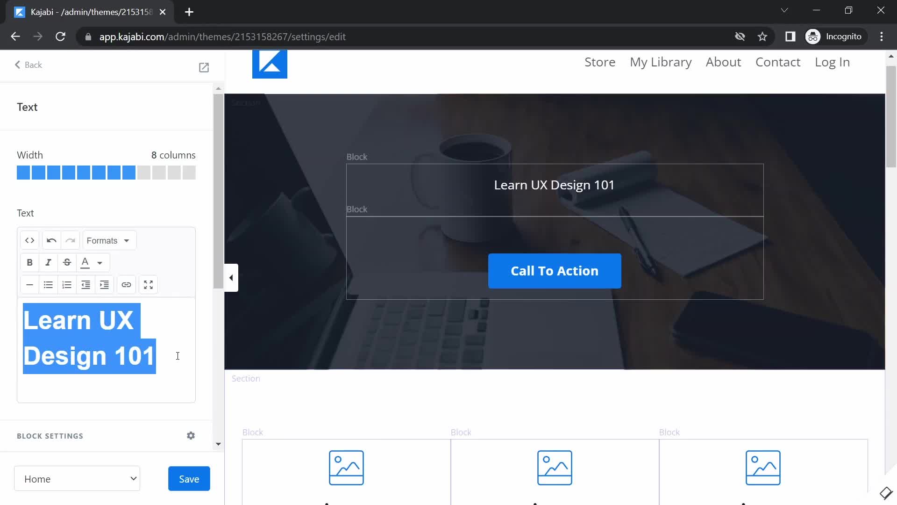897x505 pixels.
Task: Expand Block Settings gear menu
Action: click(x=191, y=436)
